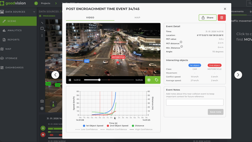252x142 pixels.
Task: Take a snapshot with the camera icon
Action: point(42,101)
